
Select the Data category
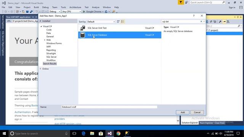[48, 33]
